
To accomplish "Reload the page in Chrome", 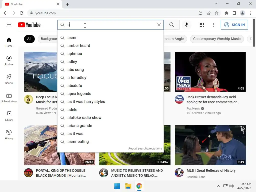I will [21, 13].
